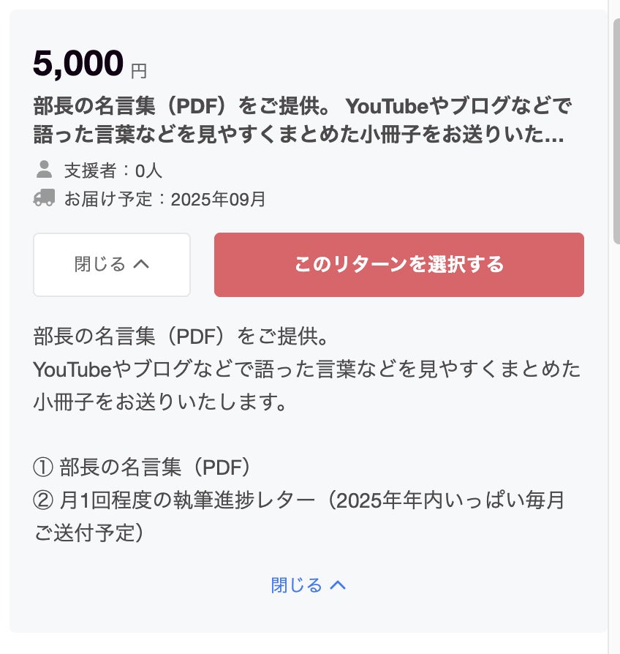Click the supporter person icon

44,170
